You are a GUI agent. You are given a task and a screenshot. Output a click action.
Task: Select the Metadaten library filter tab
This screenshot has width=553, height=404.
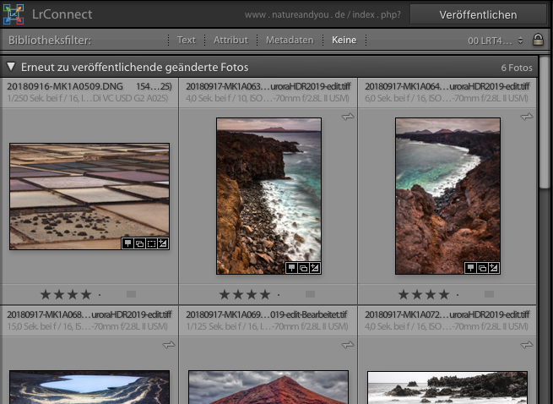pos(290,40)
